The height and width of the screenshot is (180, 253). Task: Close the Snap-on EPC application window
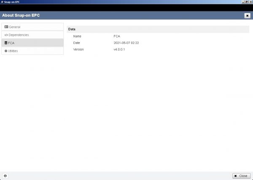(251, 2)
